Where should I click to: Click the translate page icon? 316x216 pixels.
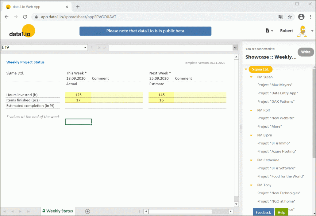(280, 17)
